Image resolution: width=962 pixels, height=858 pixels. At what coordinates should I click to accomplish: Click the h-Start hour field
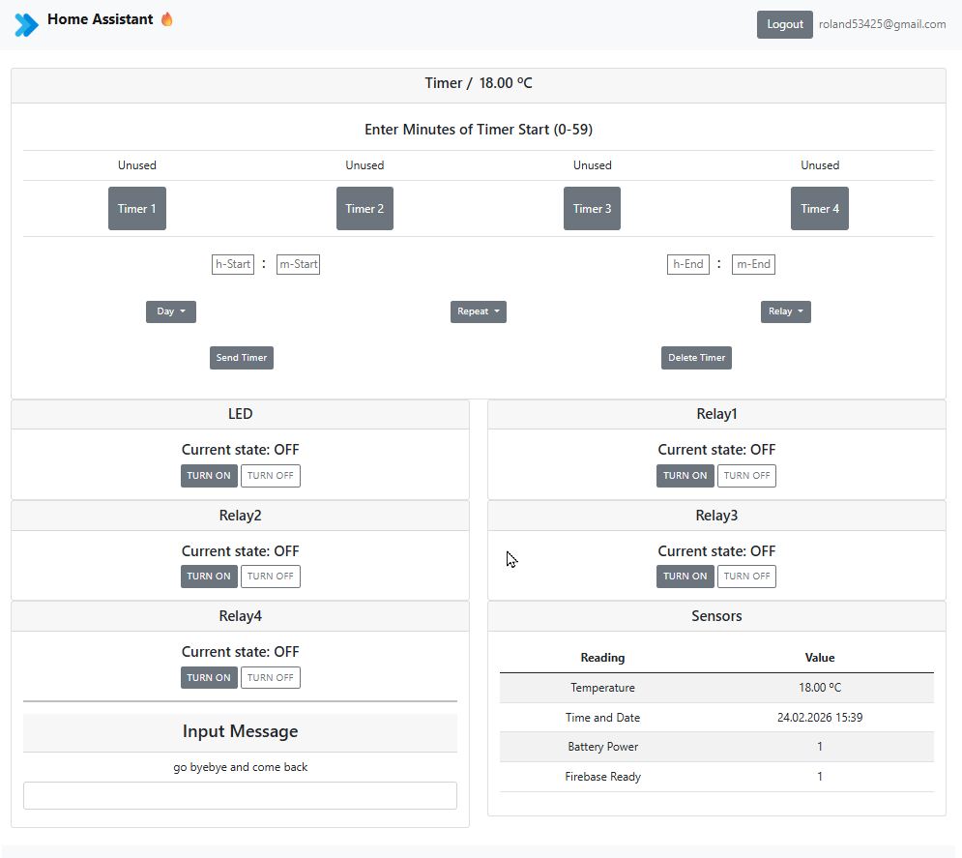232,263
